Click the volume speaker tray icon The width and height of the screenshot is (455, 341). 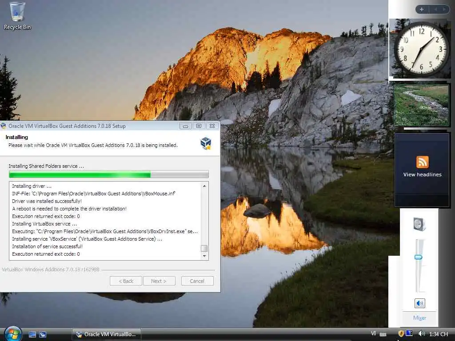click(x=421, y=334)
